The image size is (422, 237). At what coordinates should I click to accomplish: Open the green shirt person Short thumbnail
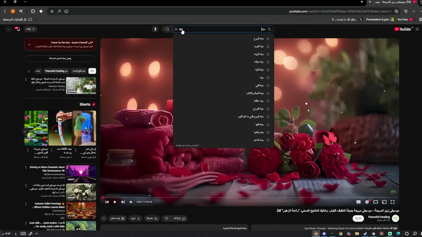click(84, 128)
